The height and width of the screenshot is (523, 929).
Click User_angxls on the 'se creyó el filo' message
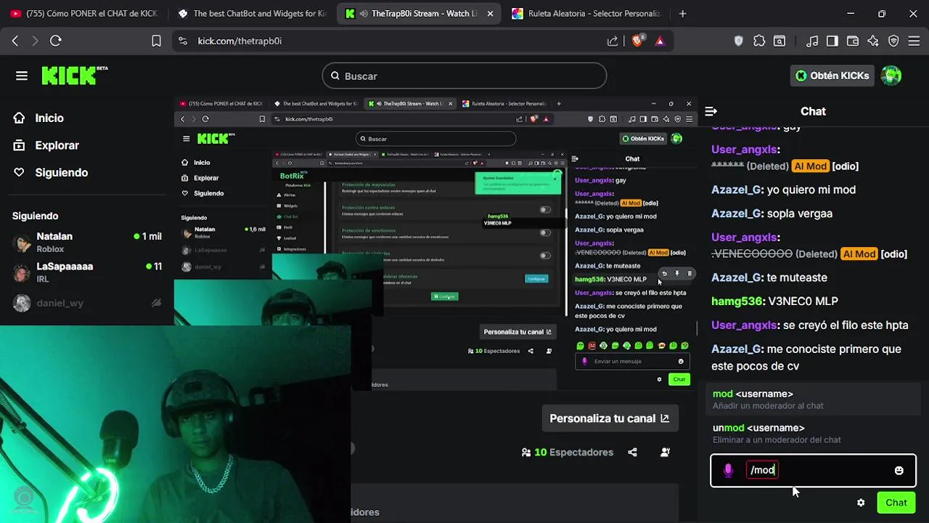pos(745,325)
